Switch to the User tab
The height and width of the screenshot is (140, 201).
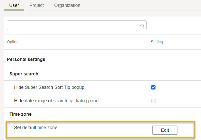(14, 5)
